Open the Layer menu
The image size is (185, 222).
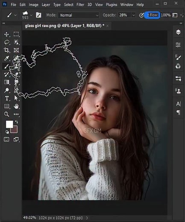tap(46, 5)
